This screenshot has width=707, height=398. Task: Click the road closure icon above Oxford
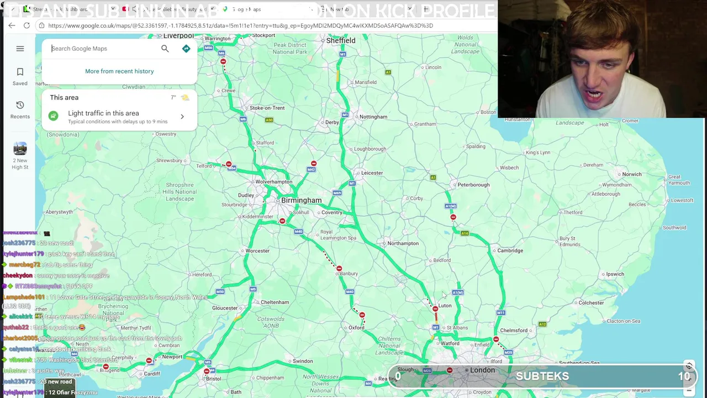(x=362, y=315)
